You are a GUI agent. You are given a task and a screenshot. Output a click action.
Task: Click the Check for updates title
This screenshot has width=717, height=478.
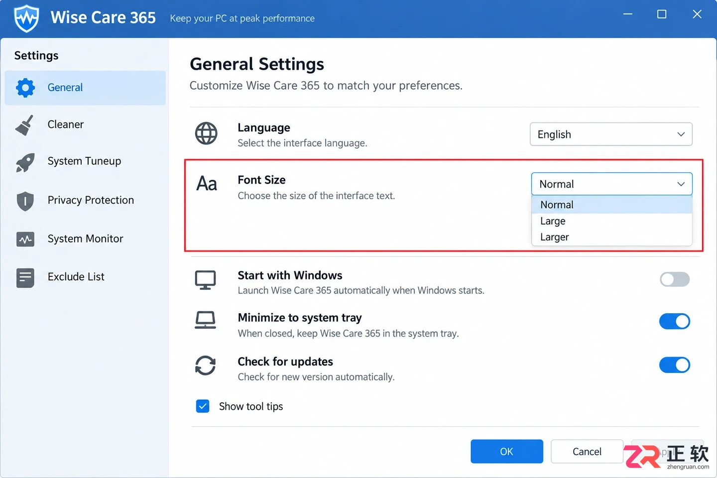click(285, 361)
